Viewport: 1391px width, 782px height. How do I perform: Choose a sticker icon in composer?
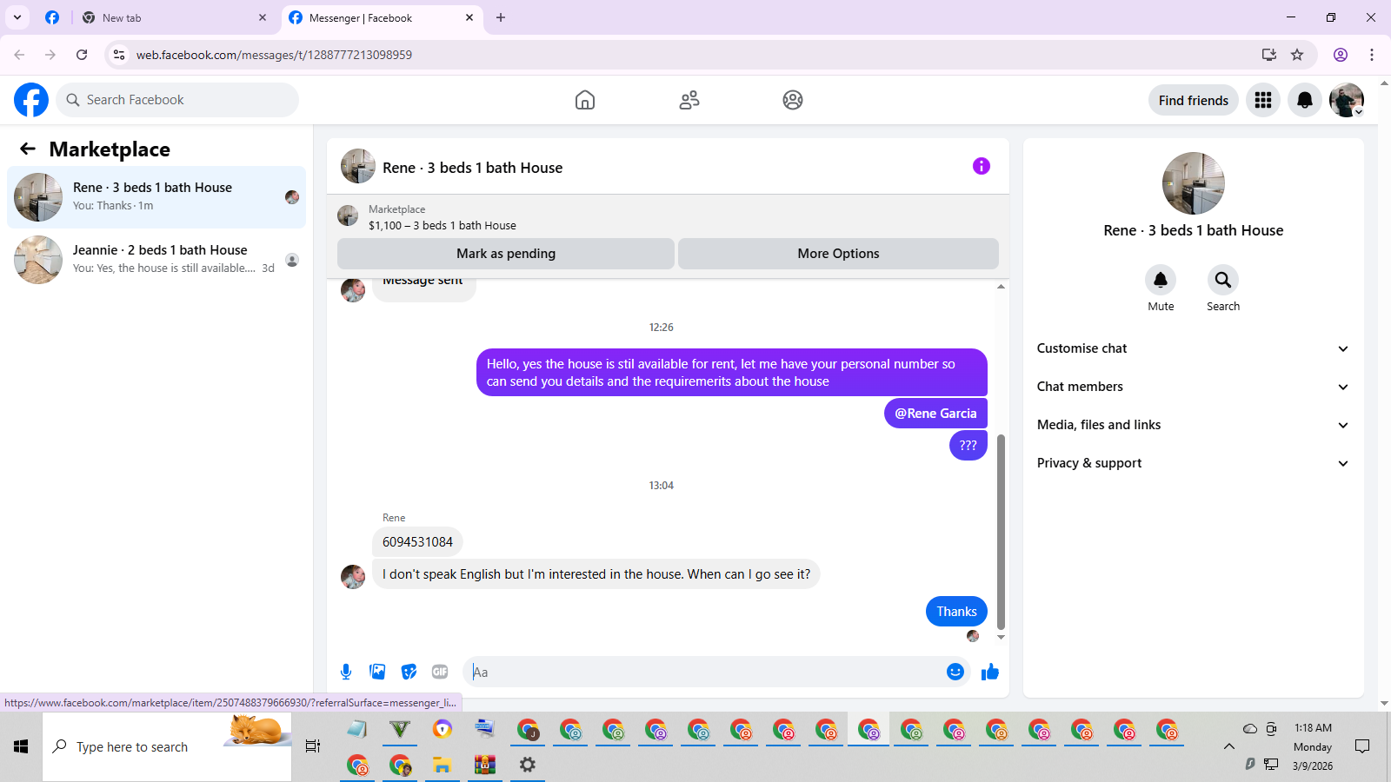[409, 672]
